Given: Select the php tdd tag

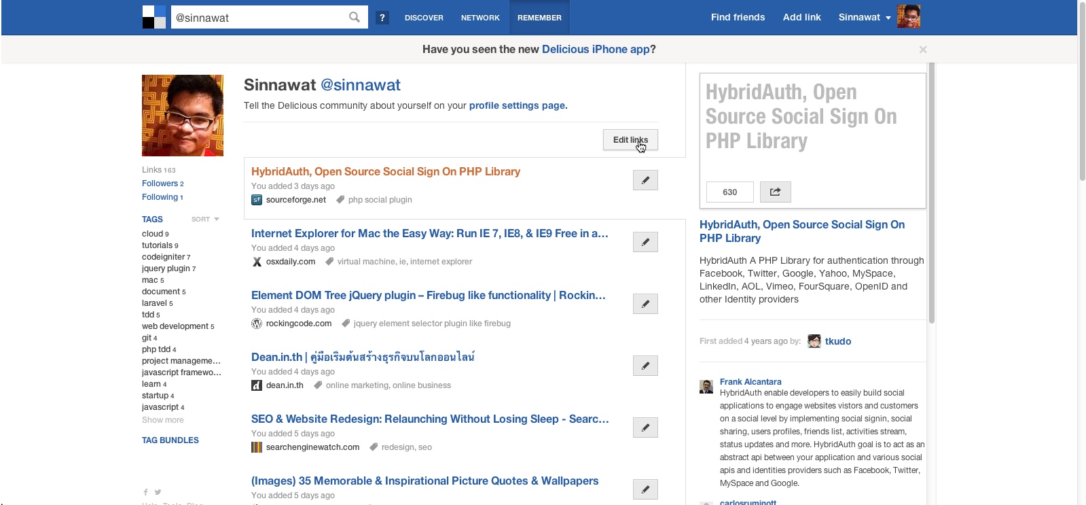Looking at the screenshot, I should tap(159, 349).
